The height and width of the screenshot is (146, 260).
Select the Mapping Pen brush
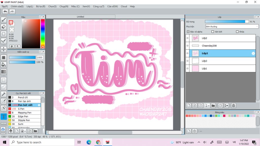[24, 113]
